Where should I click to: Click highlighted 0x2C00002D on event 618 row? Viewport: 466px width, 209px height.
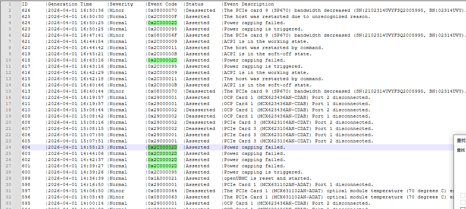click(162, 60)
